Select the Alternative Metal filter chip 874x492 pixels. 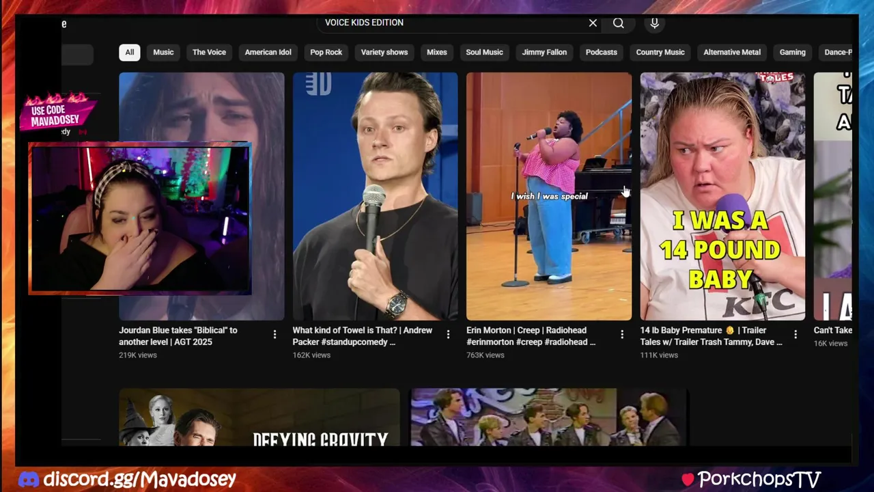(732, 52)
